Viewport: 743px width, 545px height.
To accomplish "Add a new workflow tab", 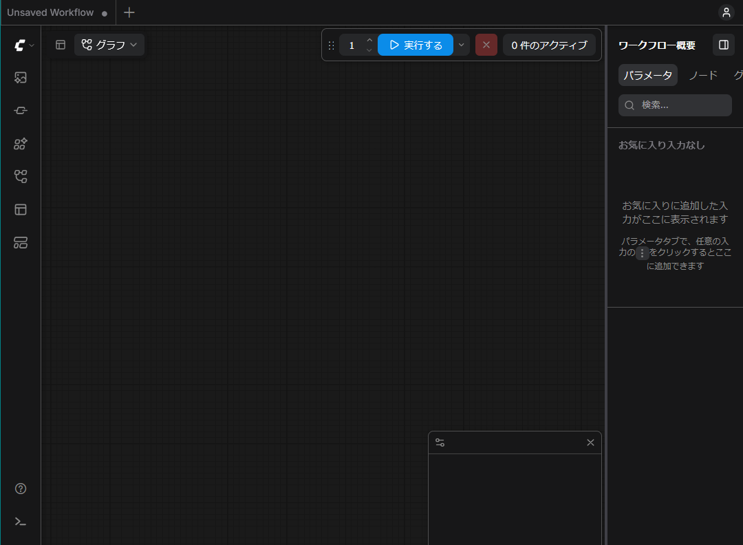I will (x=129, y=12).
